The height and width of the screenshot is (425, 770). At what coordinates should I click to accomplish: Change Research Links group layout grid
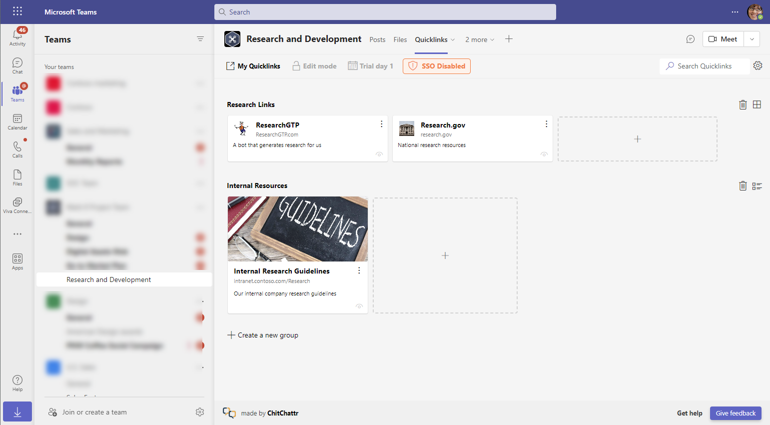pyautogui.click(x=757, y=104)
